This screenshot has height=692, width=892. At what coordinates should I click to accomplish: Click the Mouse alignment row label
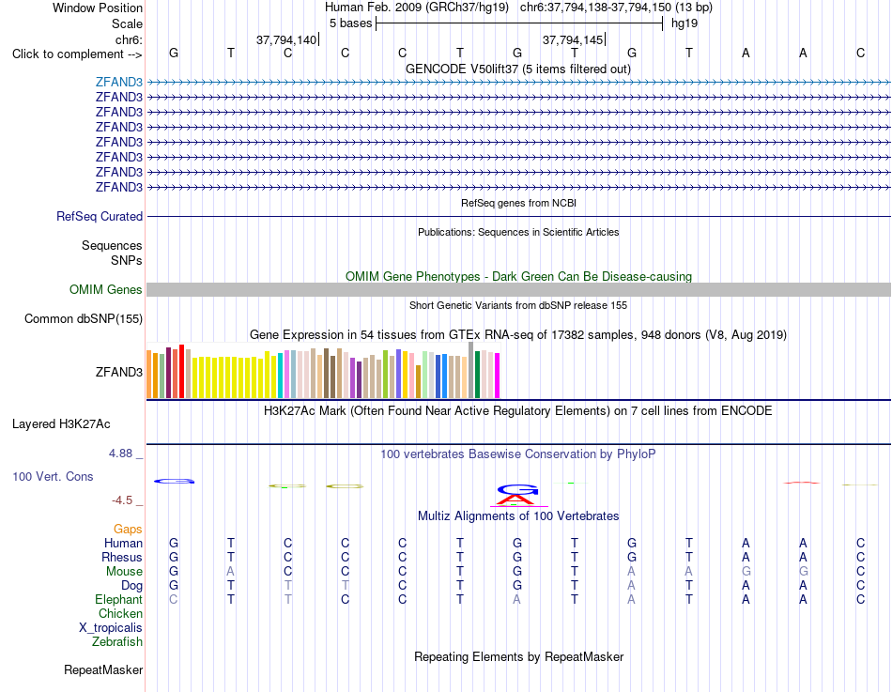124,572
